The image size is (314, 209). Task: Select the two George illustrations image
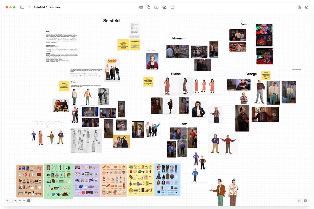click(x=223, y=144)
